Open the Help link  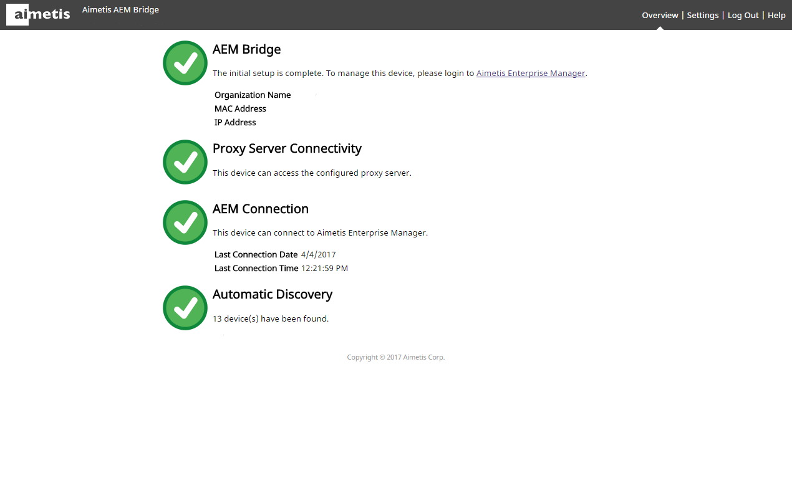click(776, 15)
